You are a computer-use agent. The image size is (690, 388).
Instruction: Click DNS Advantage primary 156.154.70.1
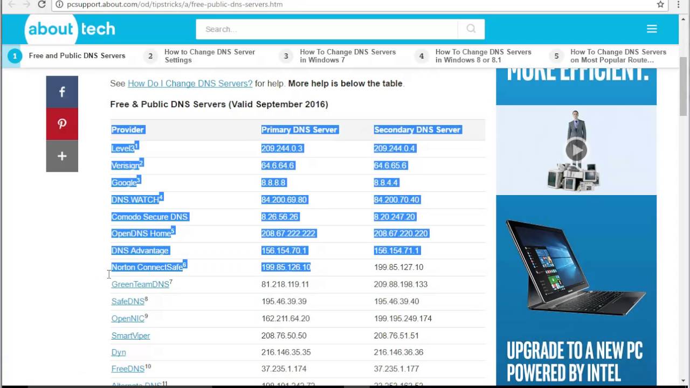tap(284, 251)
